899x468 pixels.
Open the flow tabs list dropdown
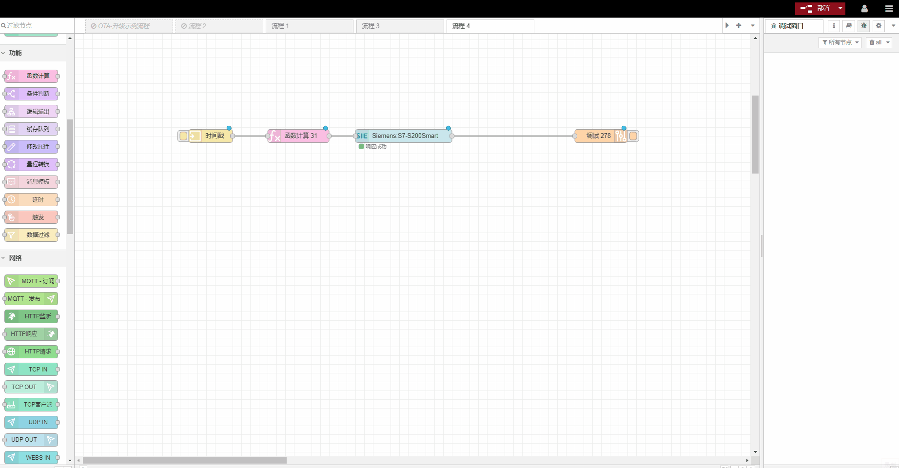753,26
